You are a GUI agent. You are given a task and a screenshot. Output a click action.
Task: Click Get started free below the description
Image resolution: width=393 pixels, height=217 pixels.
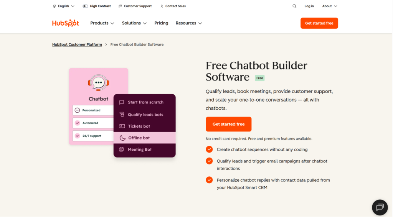click(229, 124)
